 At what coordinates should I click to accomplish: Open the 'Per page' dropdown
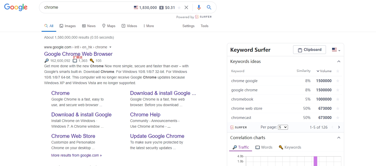pyautogui.click(x=283, y=127)
